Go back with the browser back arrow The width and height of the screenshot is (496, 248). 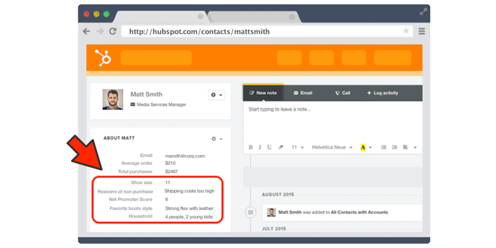[86, 32]
